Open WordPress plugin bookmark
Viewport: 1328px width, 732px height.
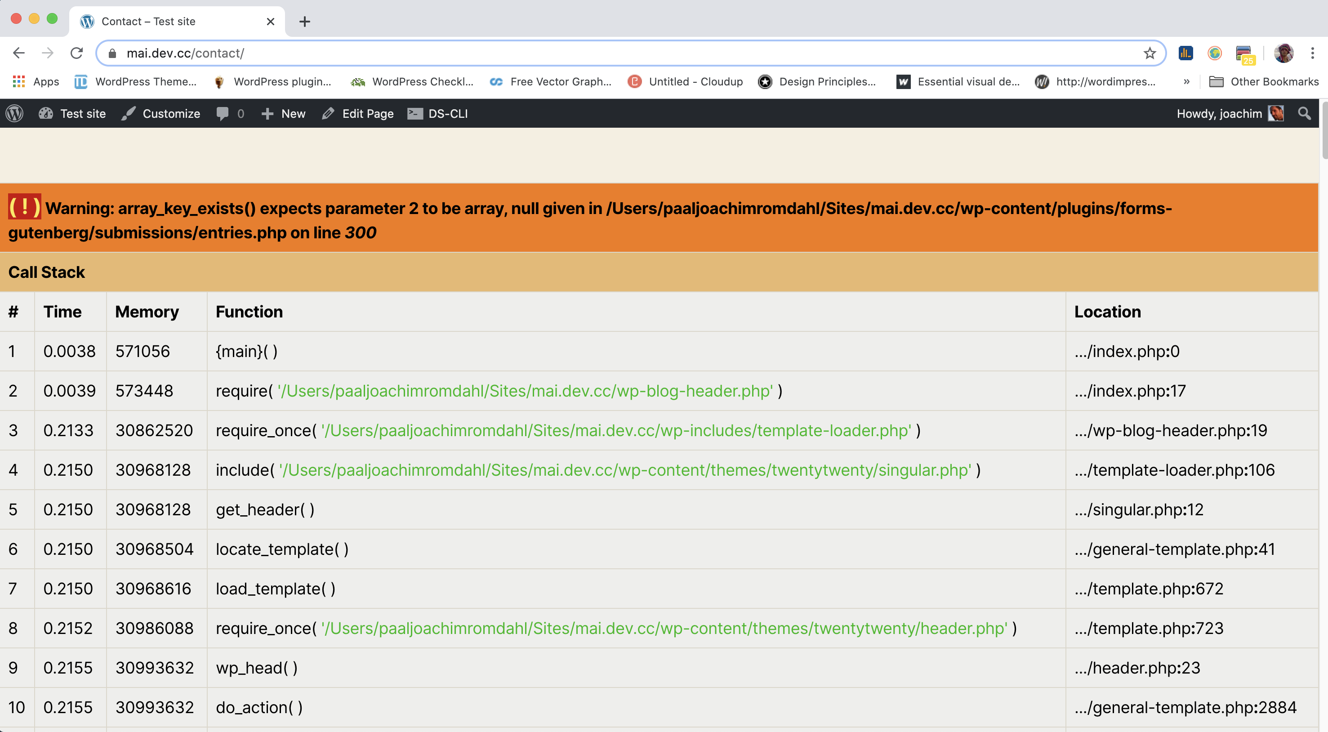(x=273, y=81)
